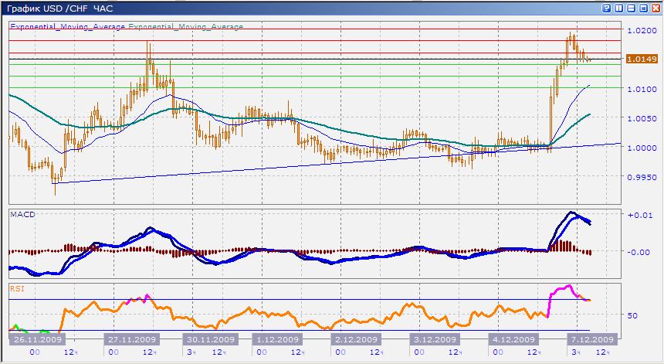Click the help question mark icon
This screenshot has height=364, width=664.
(606, 8)
